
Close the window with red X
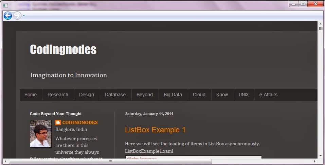point(315,4)
